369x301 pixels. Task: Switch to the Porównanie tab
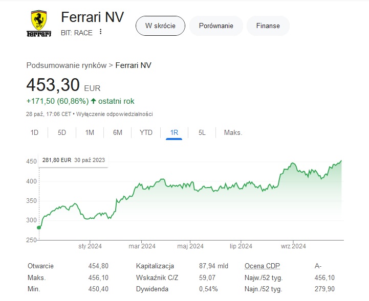point(216,26)
